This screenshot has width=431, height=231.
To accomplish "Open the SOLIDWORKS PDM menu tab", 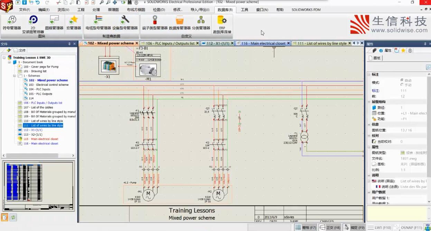I will click(306, 10).
